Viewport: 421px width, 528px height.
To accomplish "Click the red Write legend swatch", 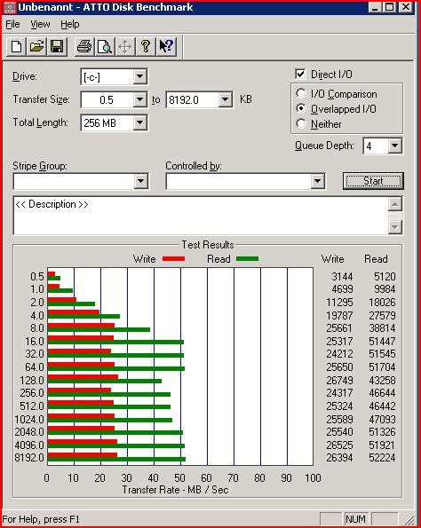I will 173,259.
